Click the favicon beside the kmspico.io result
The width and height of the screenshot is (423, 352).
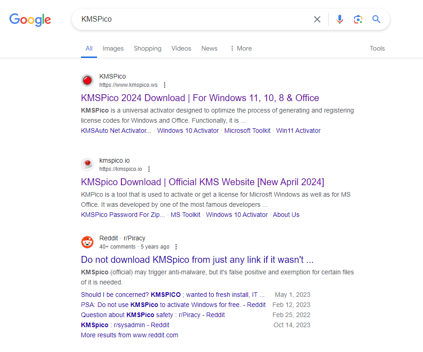coord(87,165)
